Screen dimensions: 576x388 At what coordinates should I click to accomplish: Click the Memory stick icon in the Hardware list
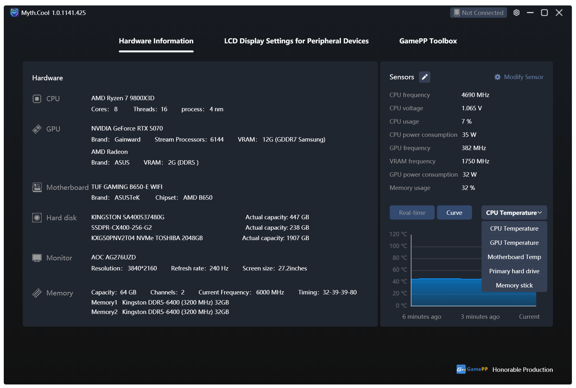tap(37, 293)
